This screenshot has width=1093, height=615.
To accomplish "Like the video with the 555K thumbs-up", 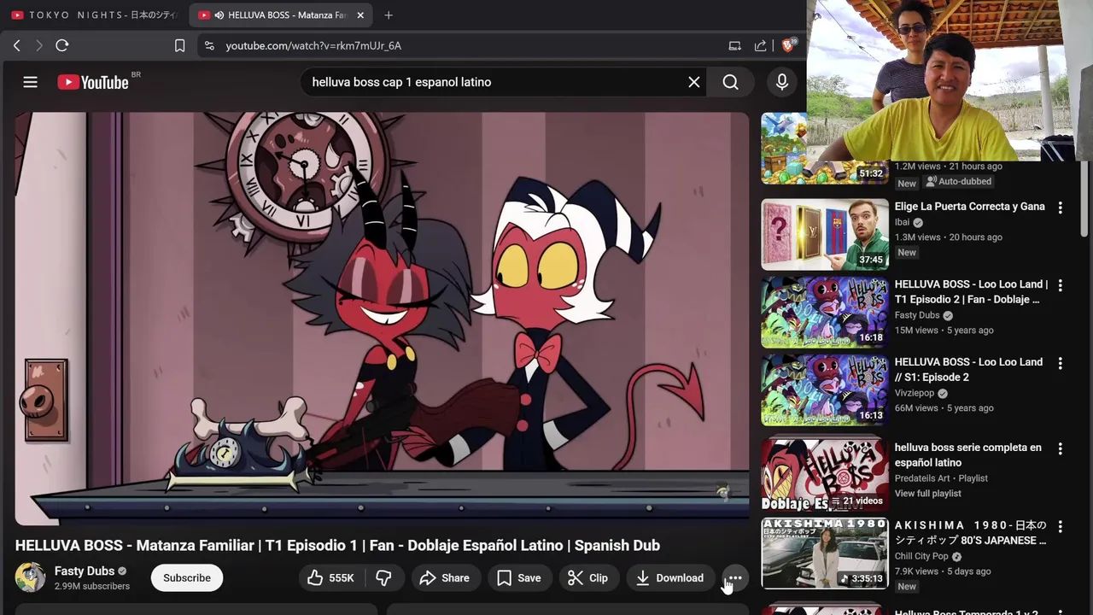I will [x=331, y=578].
